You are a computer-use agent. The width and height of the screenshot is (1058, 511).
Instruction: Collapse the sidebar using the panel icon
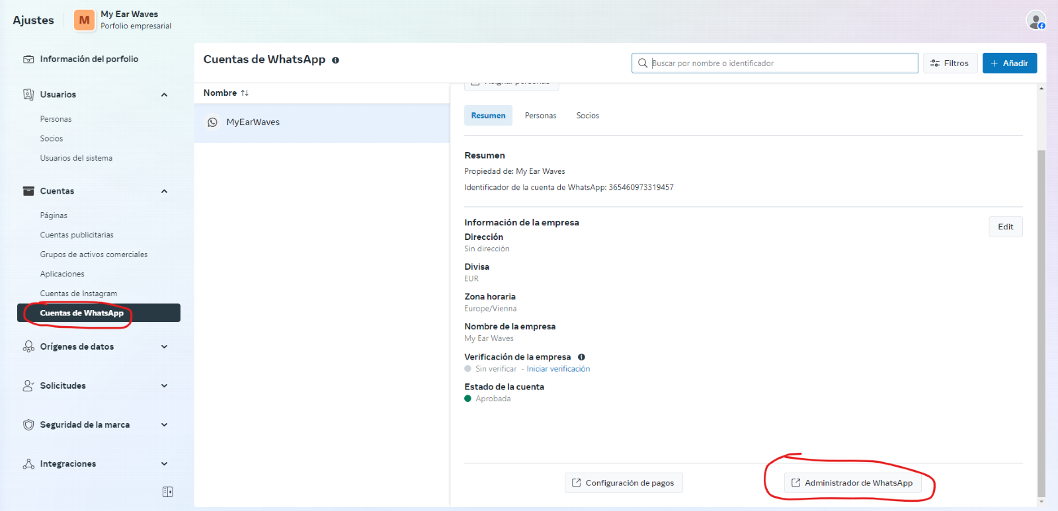pyautogui.click(x=167, y=492)
